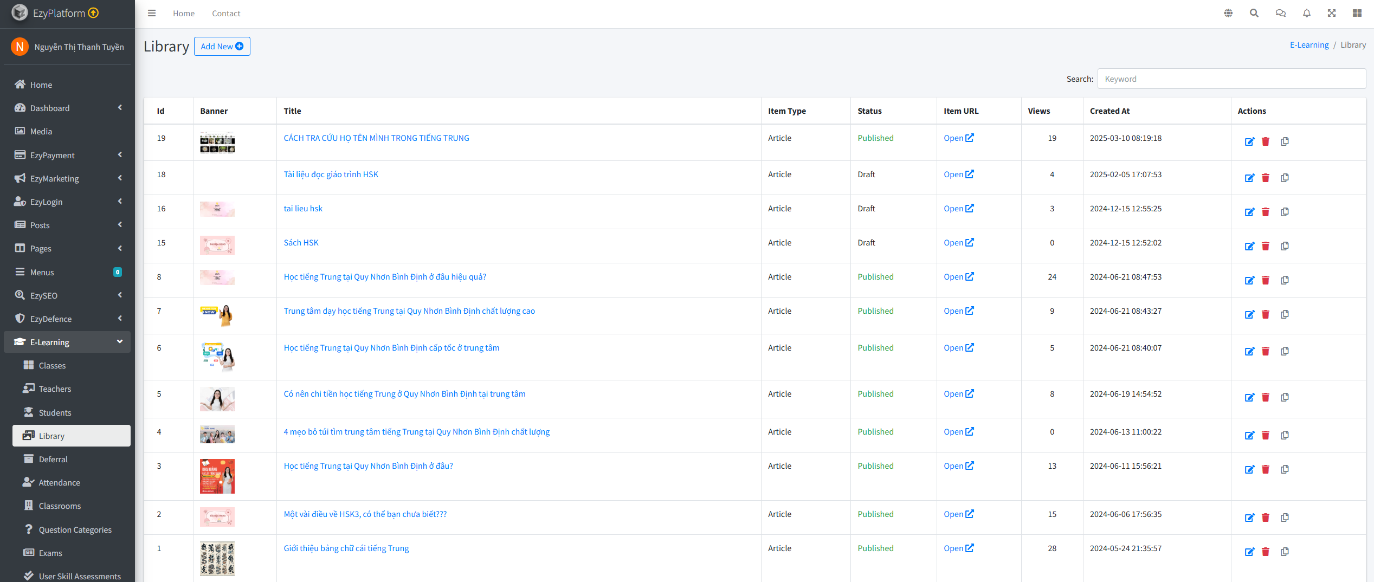Expand the Dashboard sidebar menu
Screen dimensions: 1374x582
click(67, 108)
